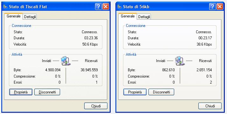Image resolution: width=227 pixels, height=114 pixels.
Task: Click the duration value 03.23.36
Action: [x=91, y=38]
